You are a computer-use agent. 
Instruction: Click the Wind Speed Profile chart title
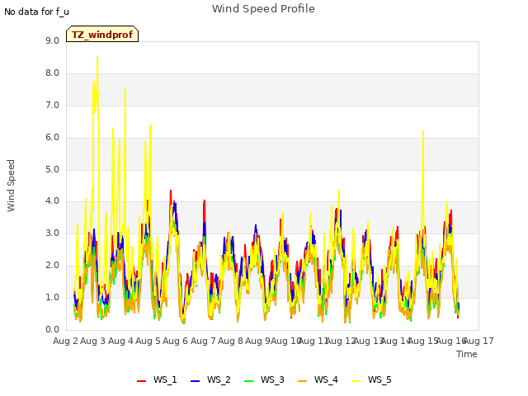[x=264, y=9]
